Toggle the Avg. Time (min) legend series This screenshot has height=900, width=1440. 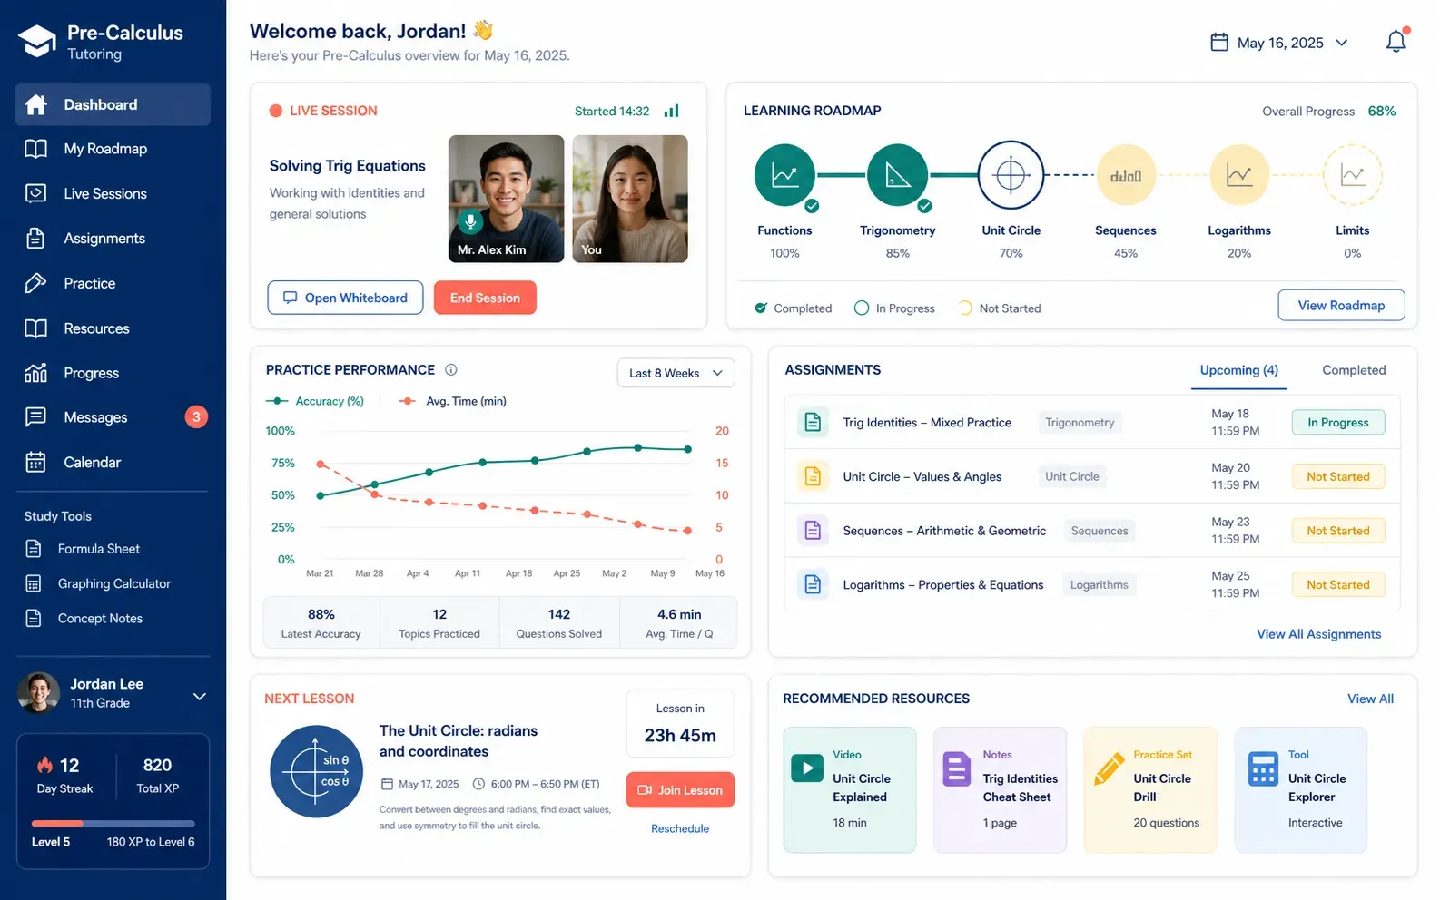452,401
